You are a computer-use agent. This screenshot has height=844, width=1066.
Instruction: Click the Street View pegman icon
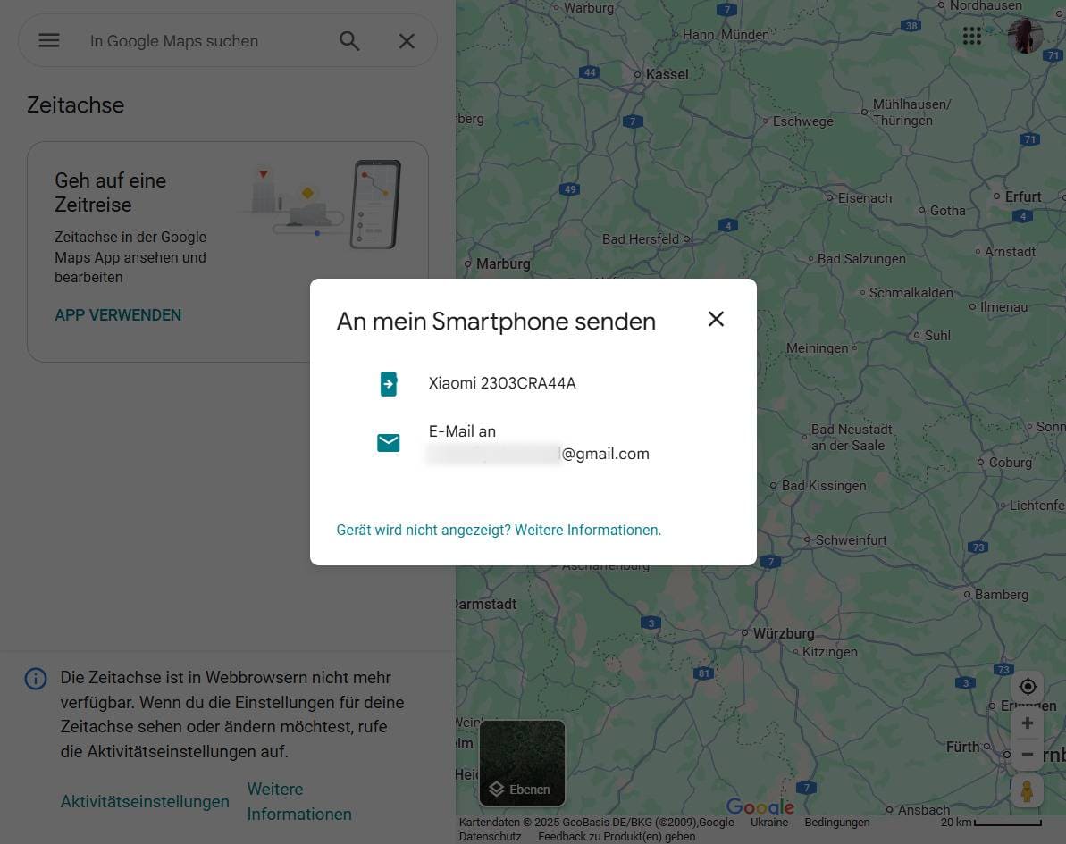[x=1028, y=791]
